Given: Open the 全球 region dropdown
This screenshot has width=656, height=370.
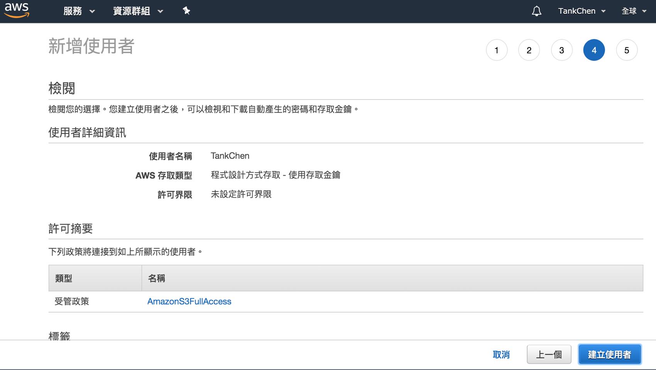Looking at the screenshot, I should click(634, 11).
